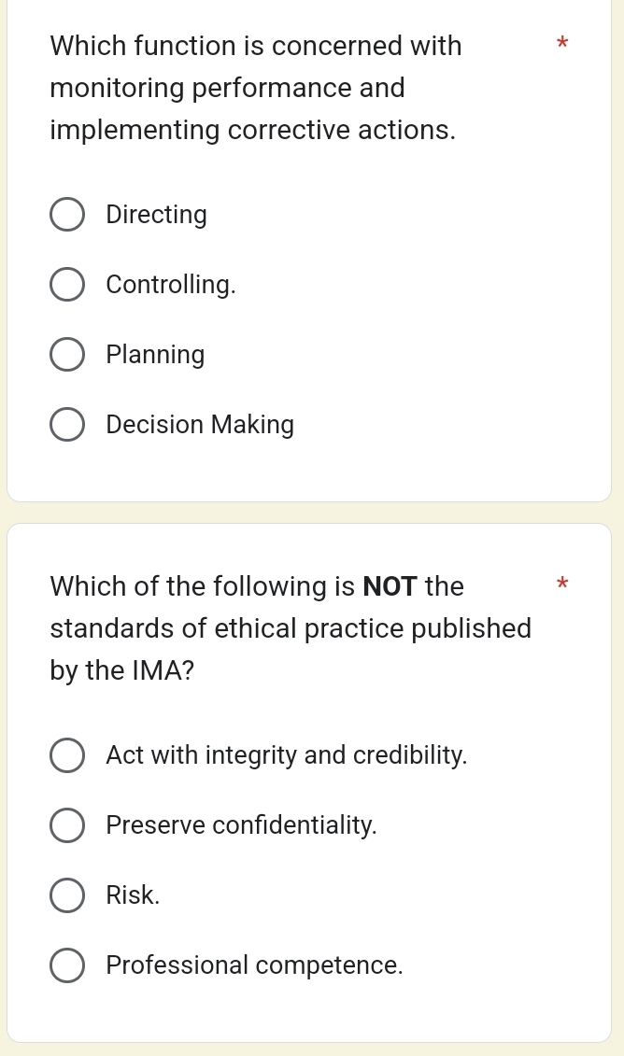Click the Controlling answer label text

170,284
